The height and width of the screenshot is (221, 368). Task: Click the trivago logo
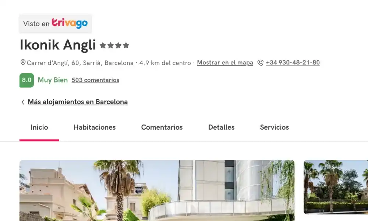click(x=70, y=23)
